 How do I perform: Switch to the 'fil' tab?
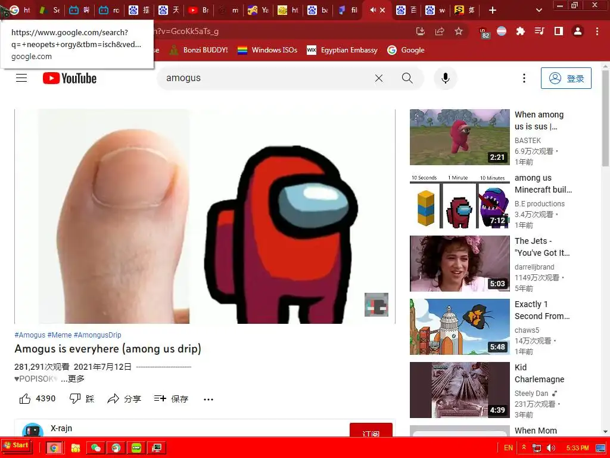click(347, 10)
